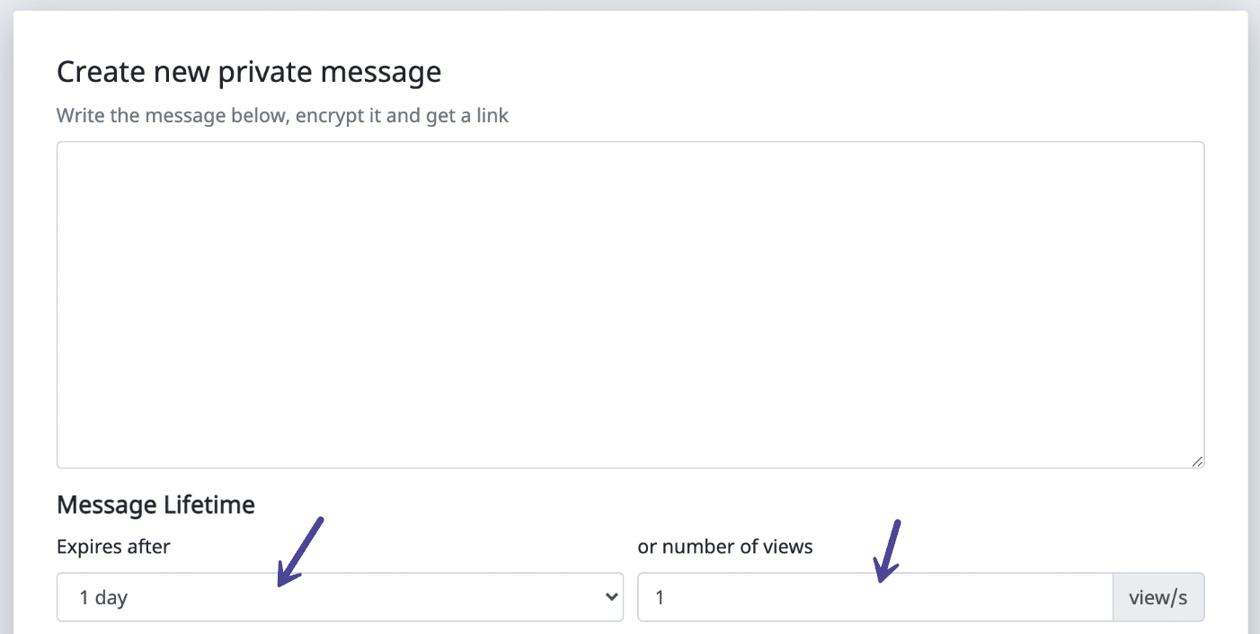
Task: Click the Create new private message heading
Action: pos(249,71)
